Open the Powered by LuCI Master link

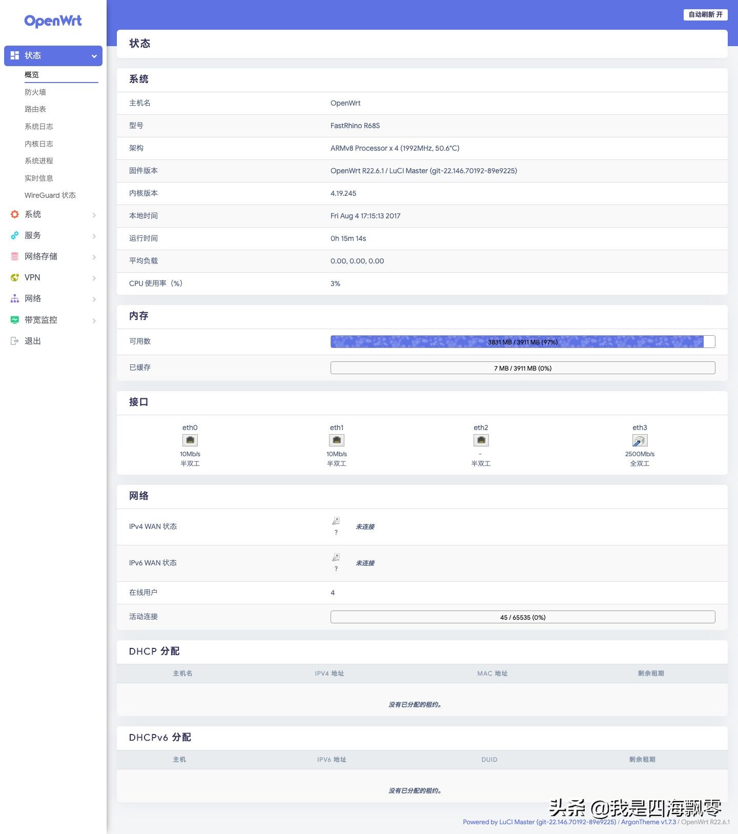540,822
